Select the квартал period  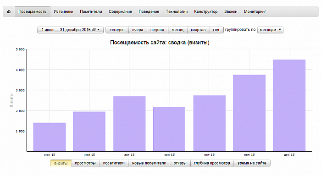coord(198,30)
